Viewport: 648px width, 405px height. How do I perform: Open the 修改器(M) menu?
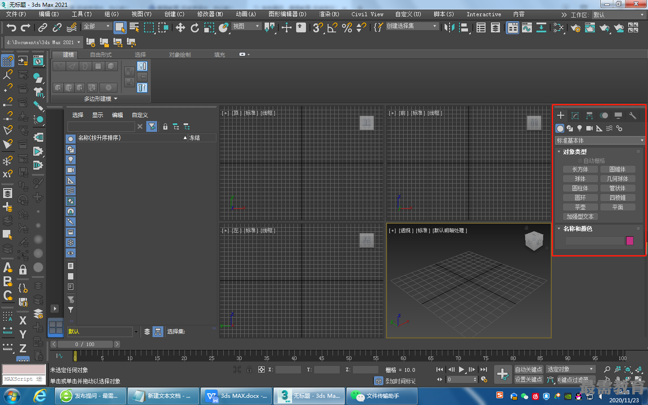click(210, 14)
